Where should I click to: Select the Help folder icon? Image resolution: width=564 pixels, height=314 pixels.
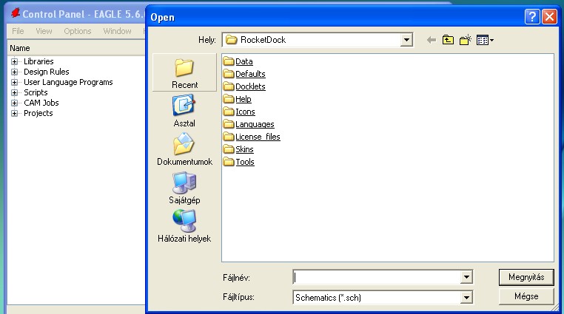[x=229, y=99]
